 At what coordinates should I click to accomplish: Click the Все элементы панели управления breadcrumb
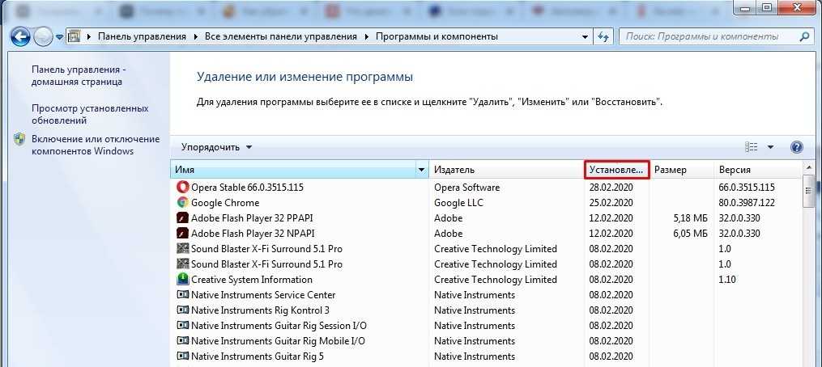point(282,36)
